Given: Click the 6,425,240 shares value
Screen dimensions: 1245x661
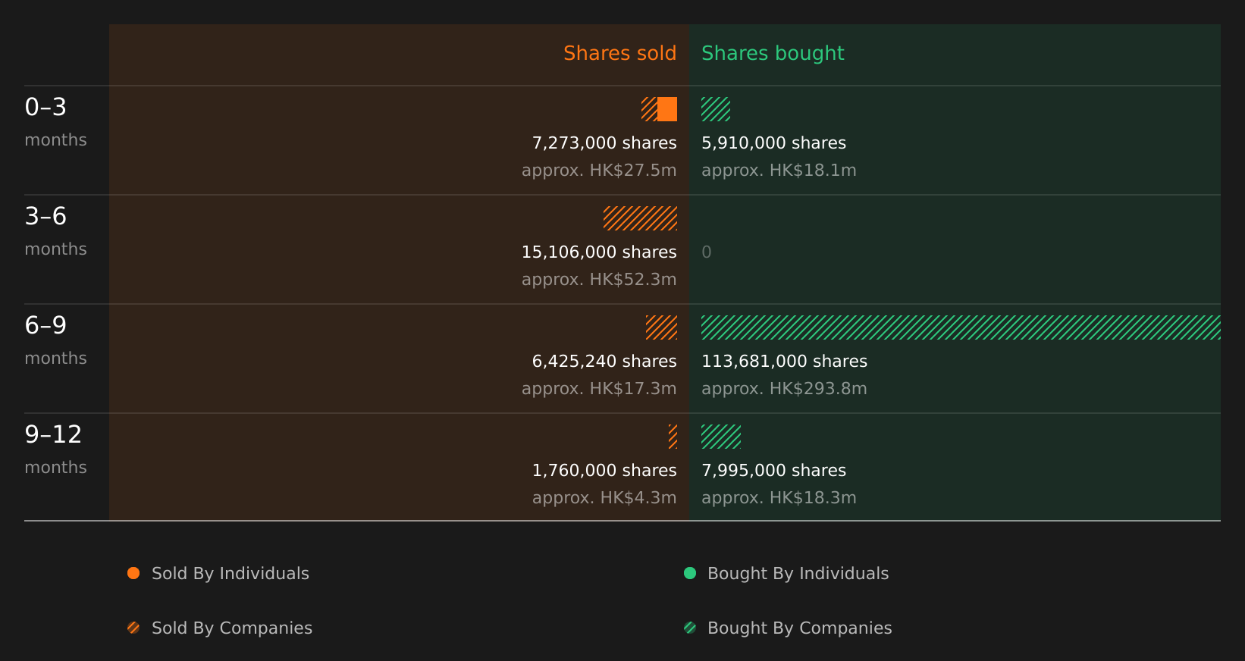Looking at the screenshot, I should (x=604, y=362).
